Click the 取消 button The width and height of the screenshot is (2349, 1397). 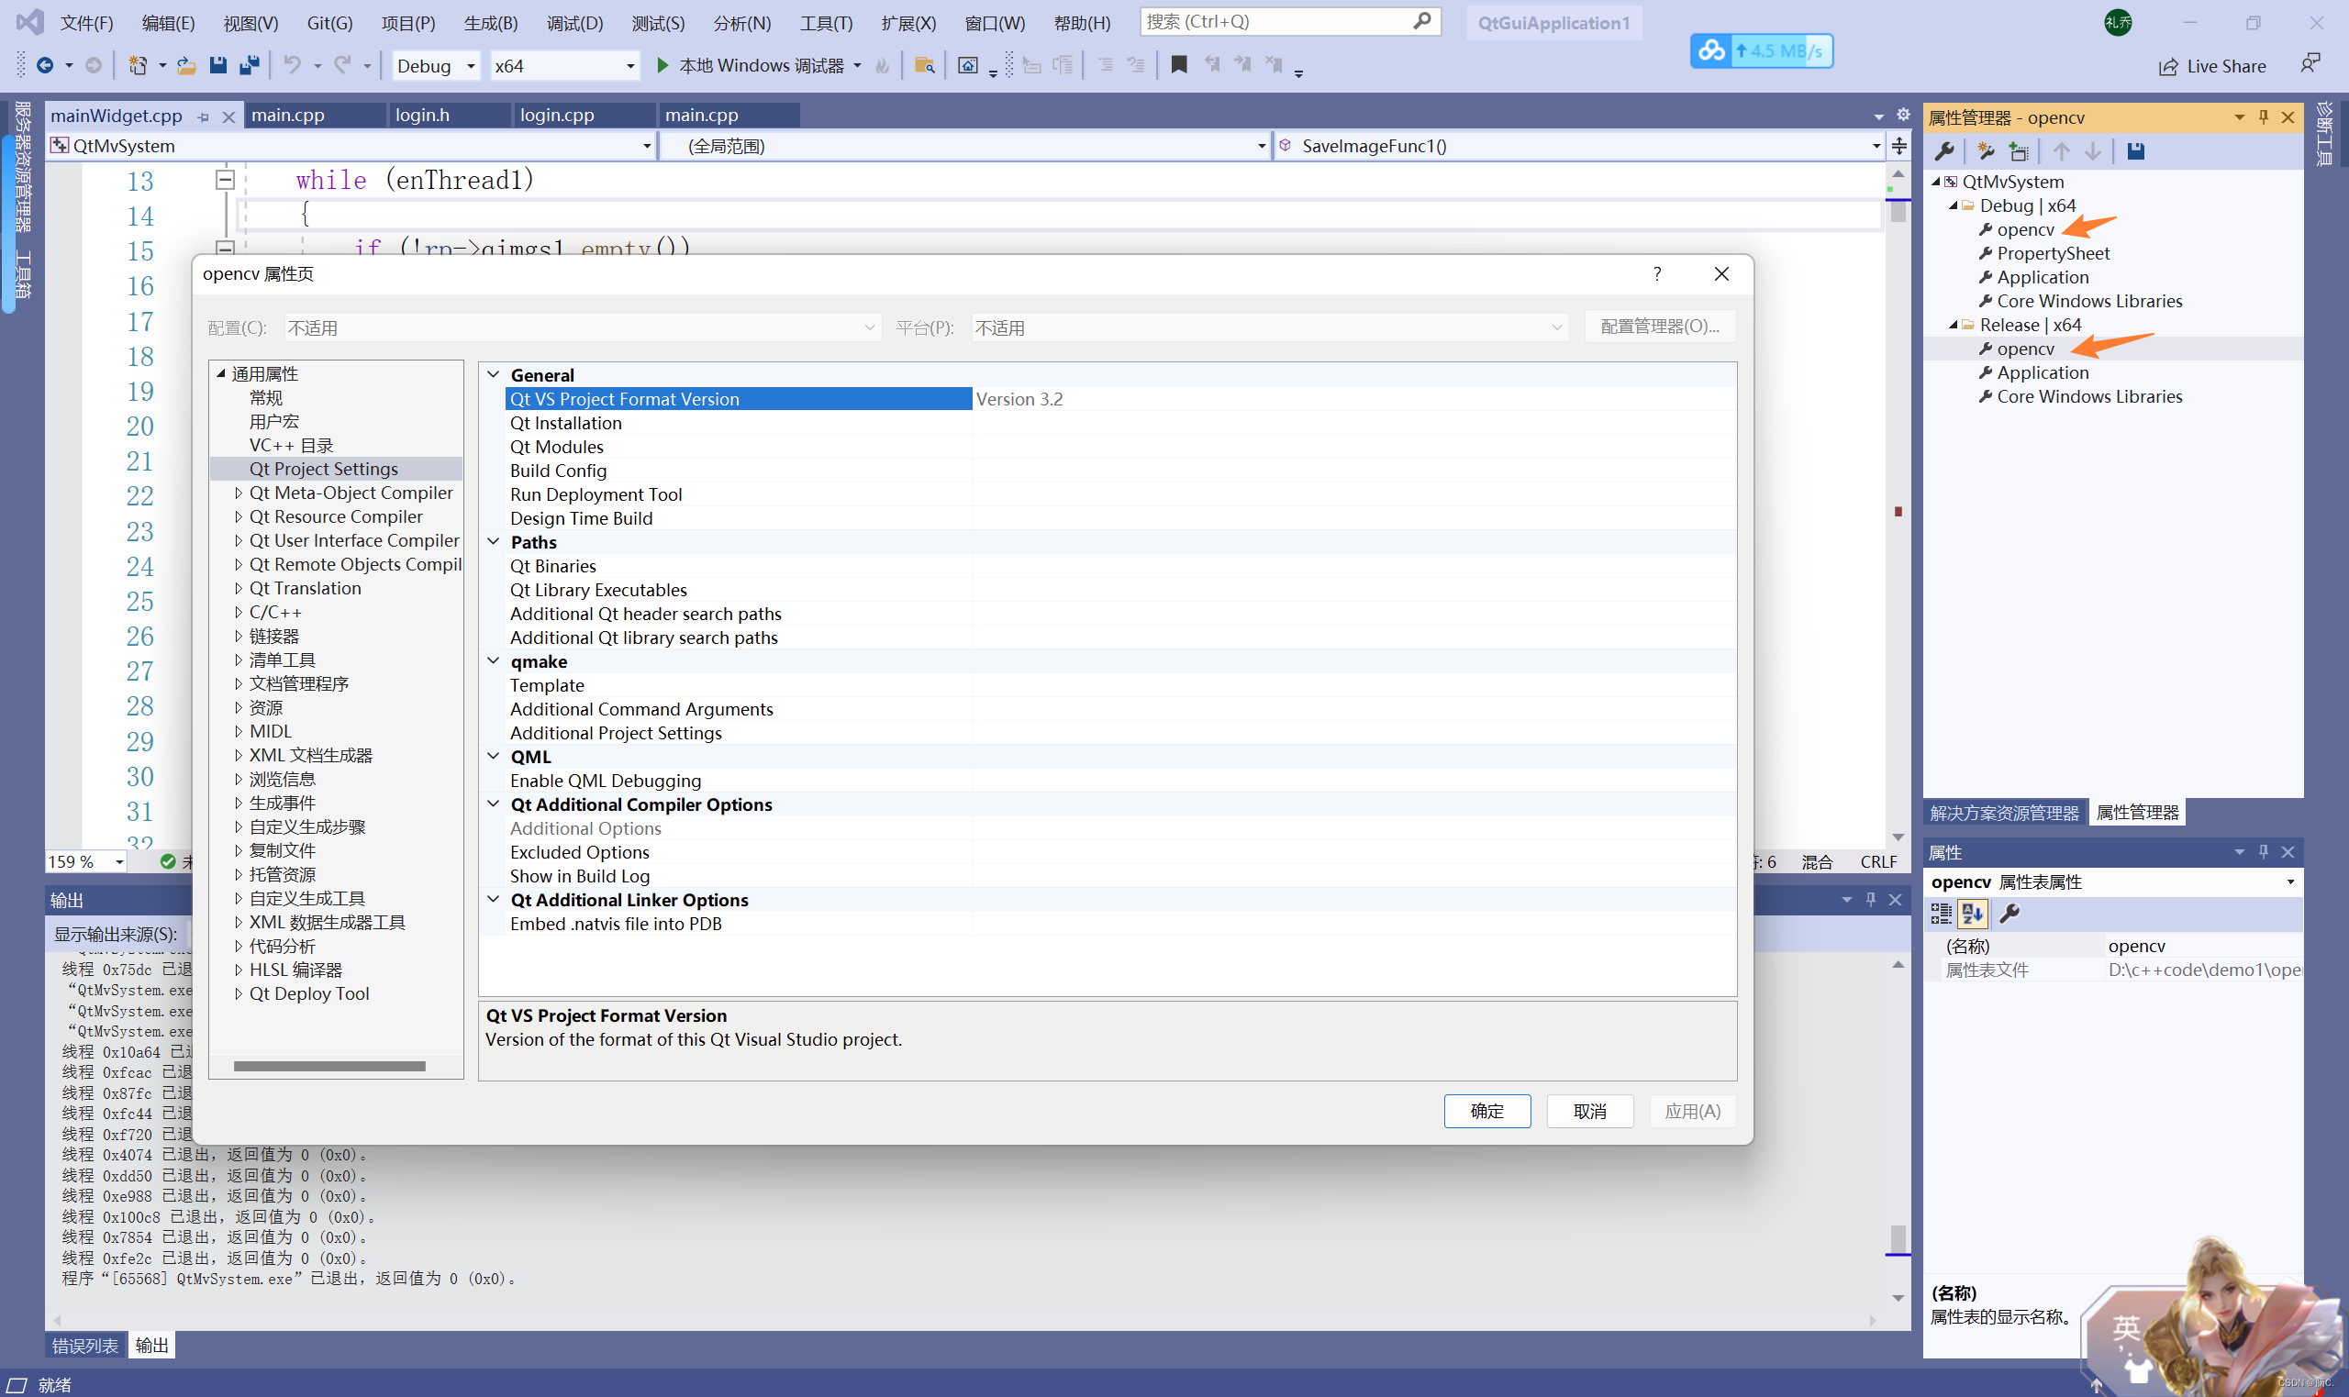point(1589,1111)
